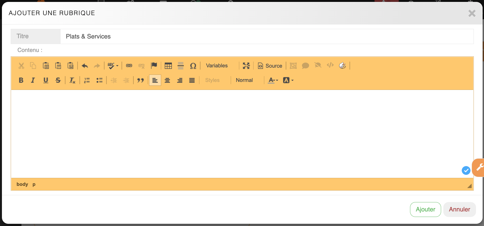Toggle italic text style
Image resolution: width=484 pixels, height=226 pixels.
(x=33, y=80)
